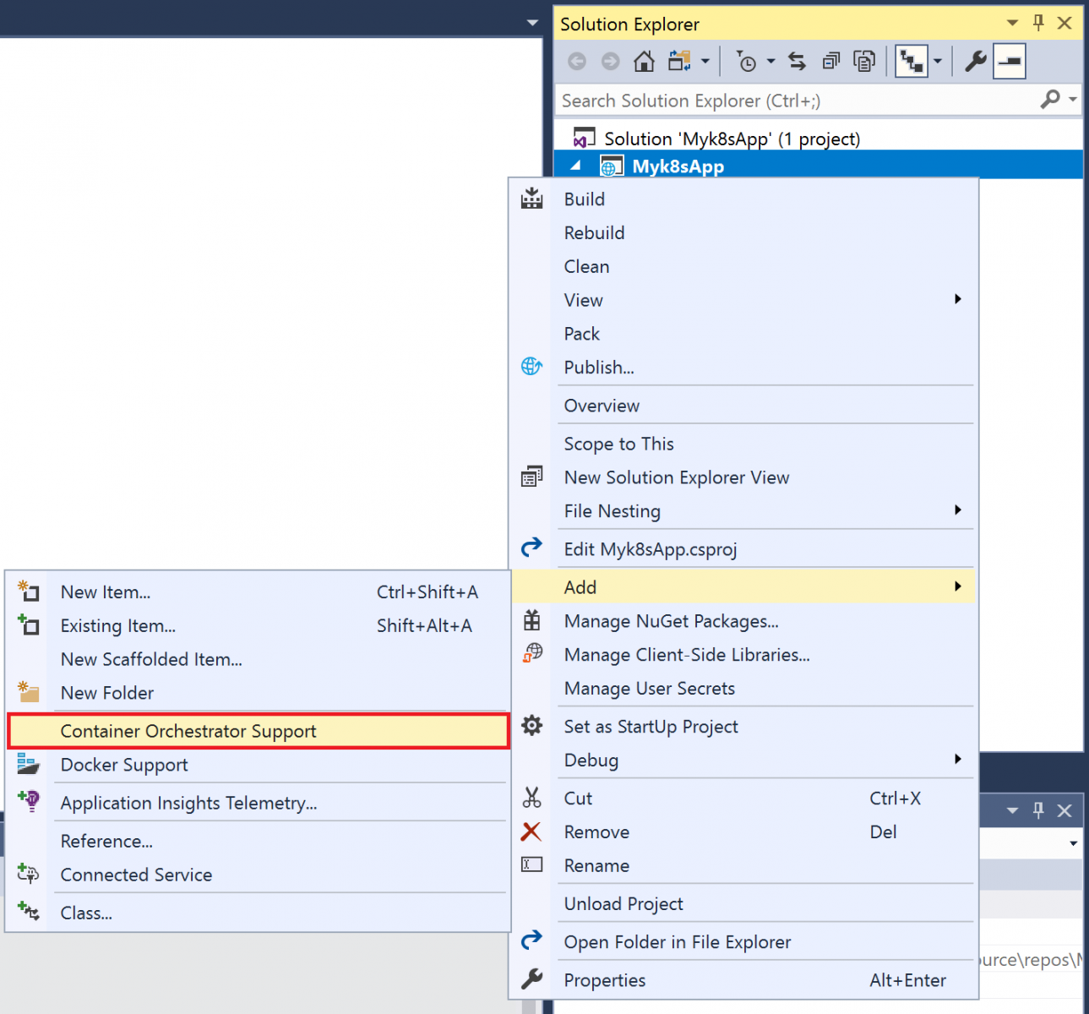Click New Solution Explorer View icon
Viewport: 1089px width, 1014px height.
[x=531, y=477]
